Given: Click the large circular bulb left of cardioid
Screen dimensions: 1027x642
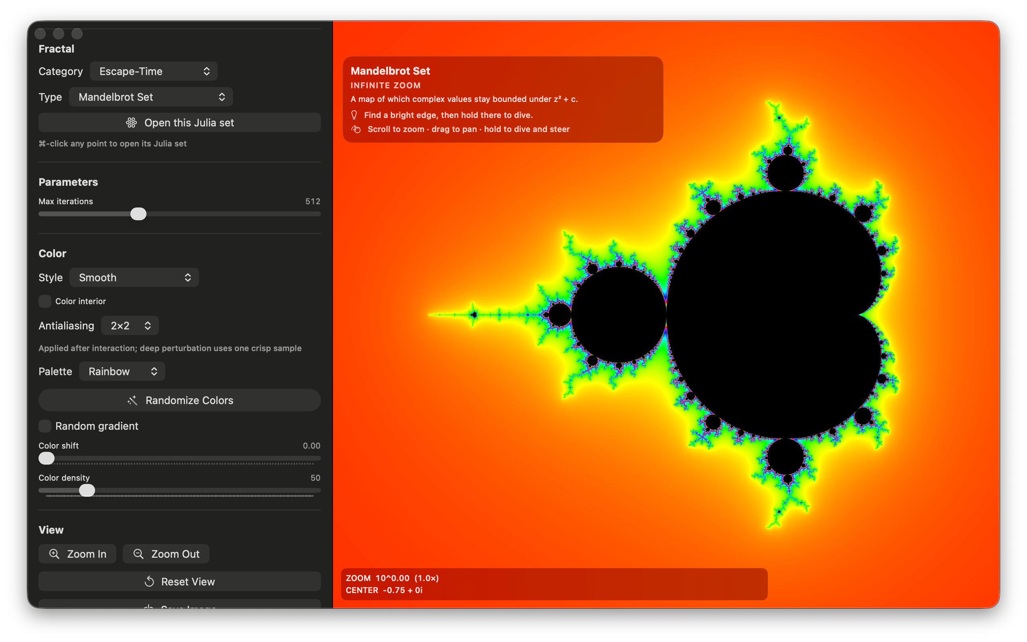Looking at the screenshot, I should pos(619,315).
